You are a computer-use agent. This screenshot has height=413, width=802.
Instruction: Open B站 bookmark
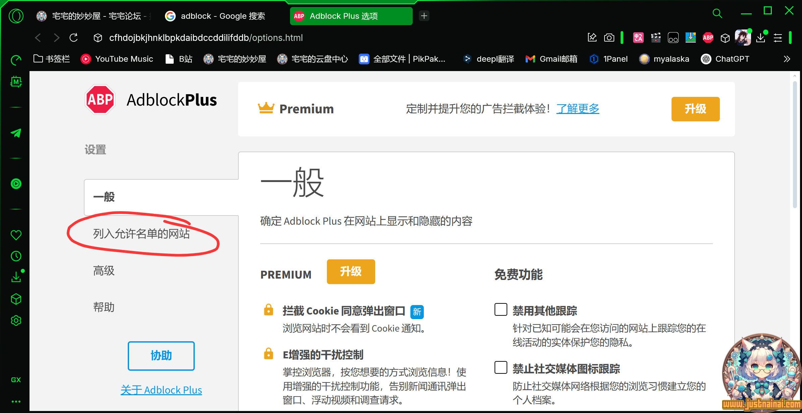click(179, 59)
